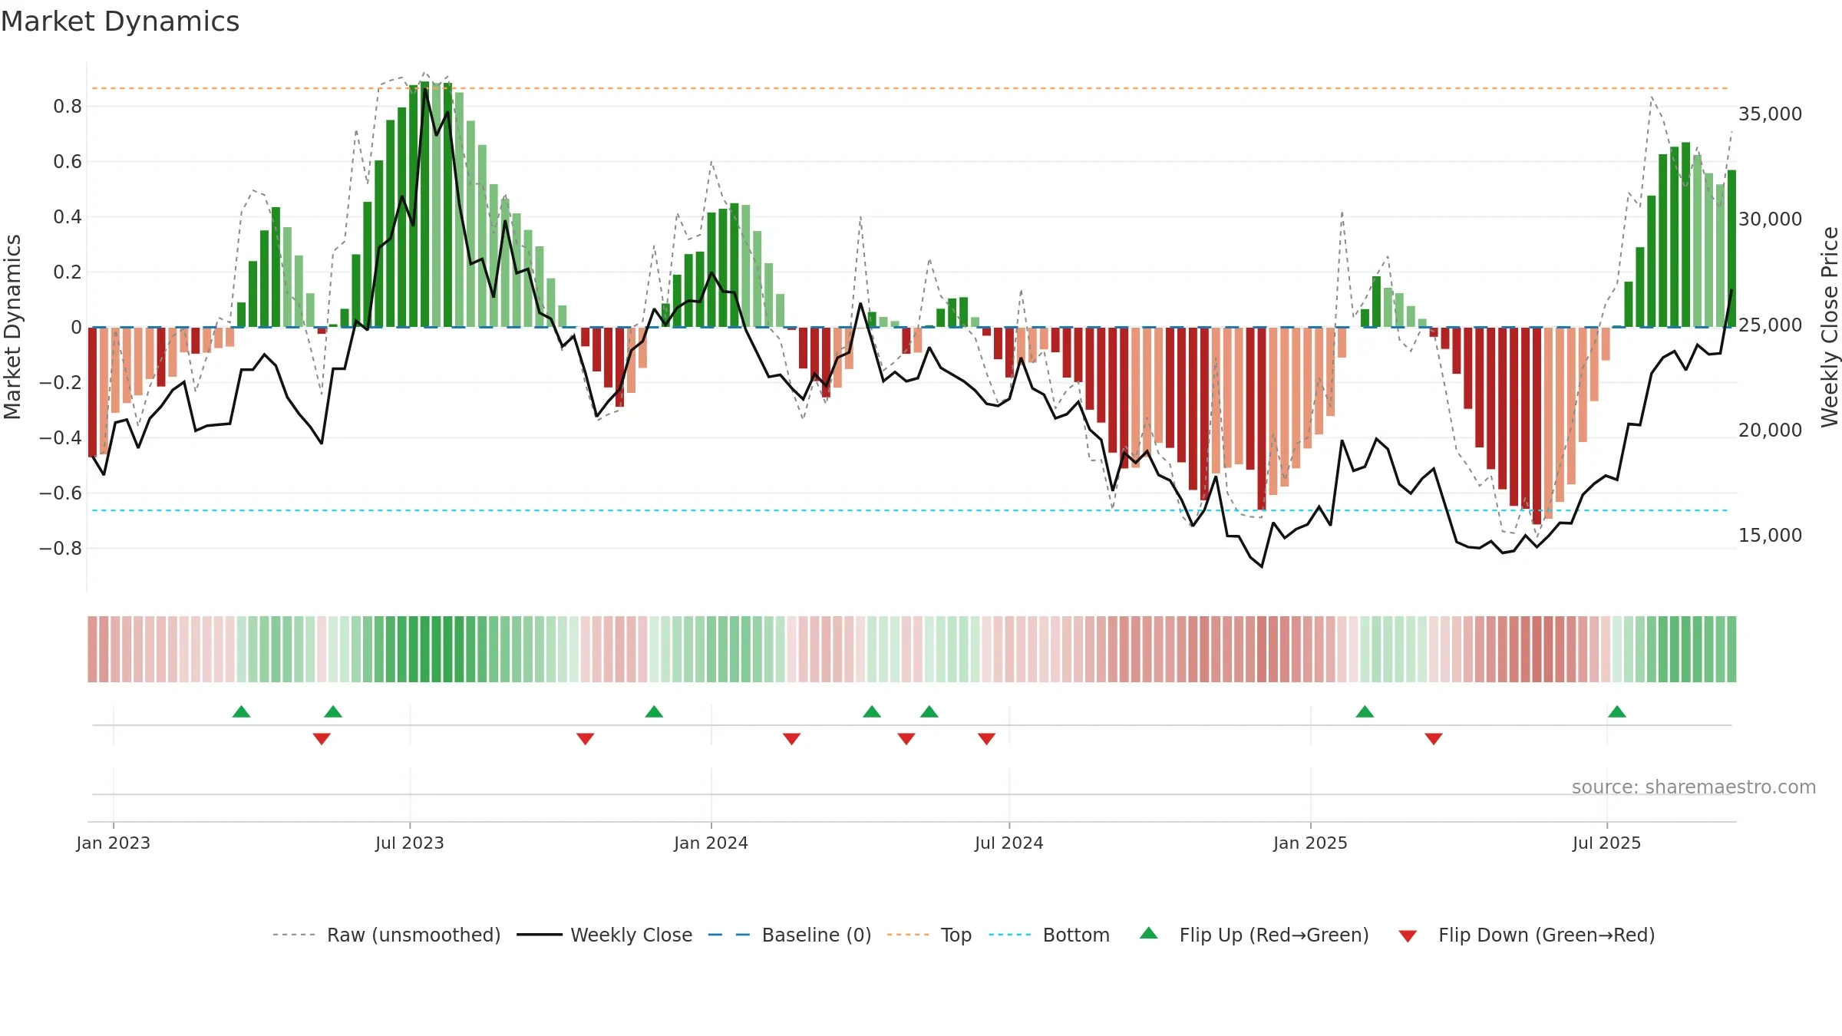Screen dimensions: 1842x1036
Task: Click the tallest dark green bar at the Jul 2023 peak
Action: tap(424, 204)
